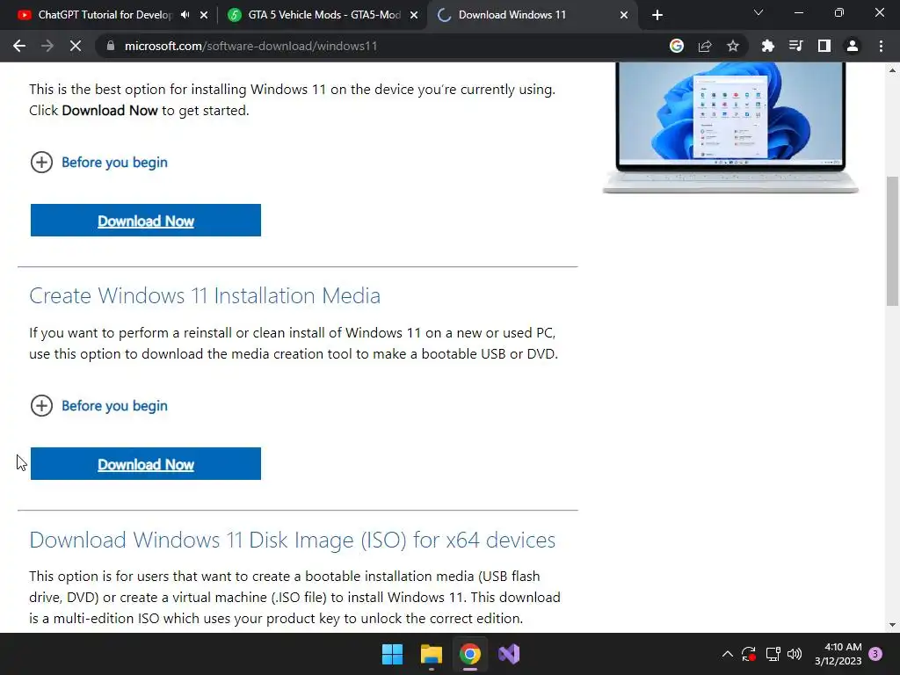Click the scroll up arrow

point(893,70)
